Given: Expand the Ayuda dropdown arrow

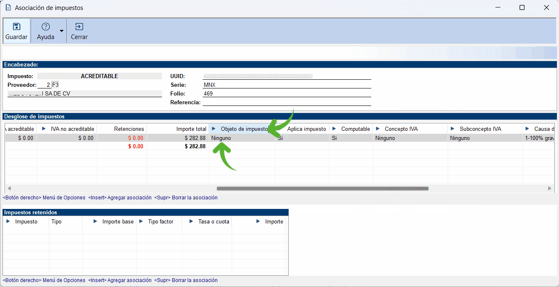Looking at the screenshot, I should point(62,31).
